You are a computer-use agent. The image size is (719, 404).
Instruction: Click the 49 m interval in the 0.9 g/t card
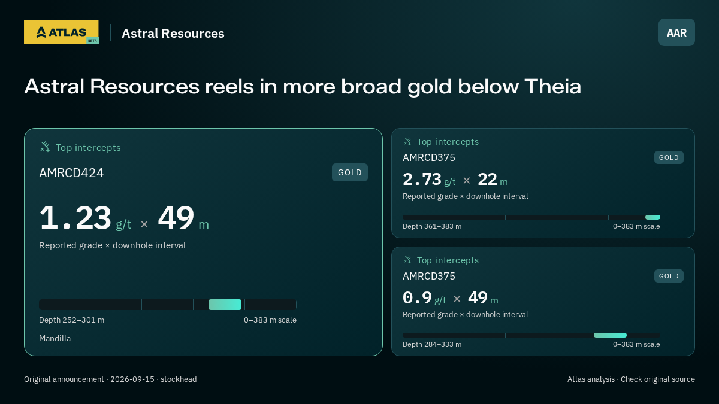pos(483,298)
